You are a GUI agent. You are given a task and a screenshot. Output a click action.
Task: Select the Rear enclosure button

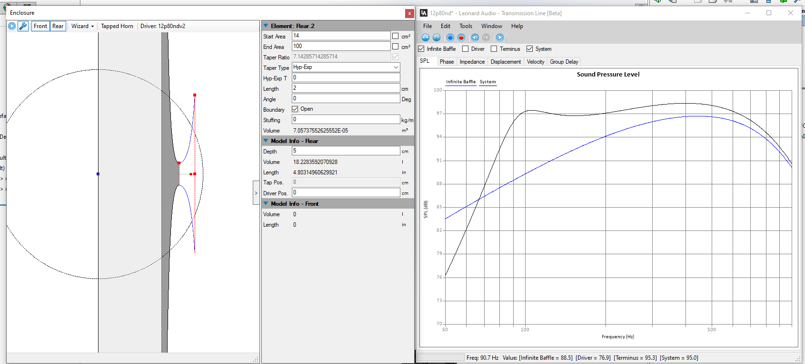tap(58, 26)
